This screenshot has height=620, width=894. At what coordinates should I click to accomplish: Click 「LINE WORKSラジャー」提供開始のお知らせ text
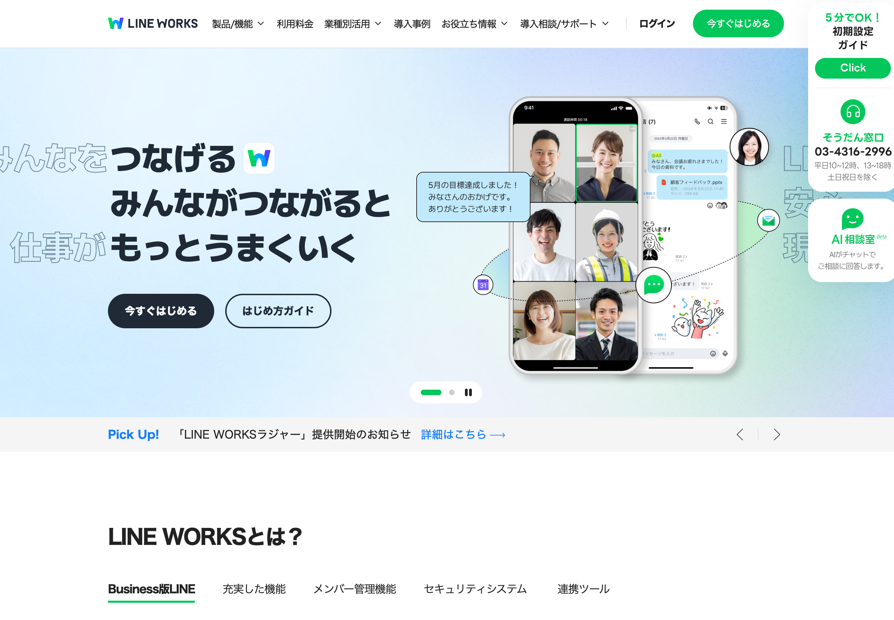click(294, 434)
